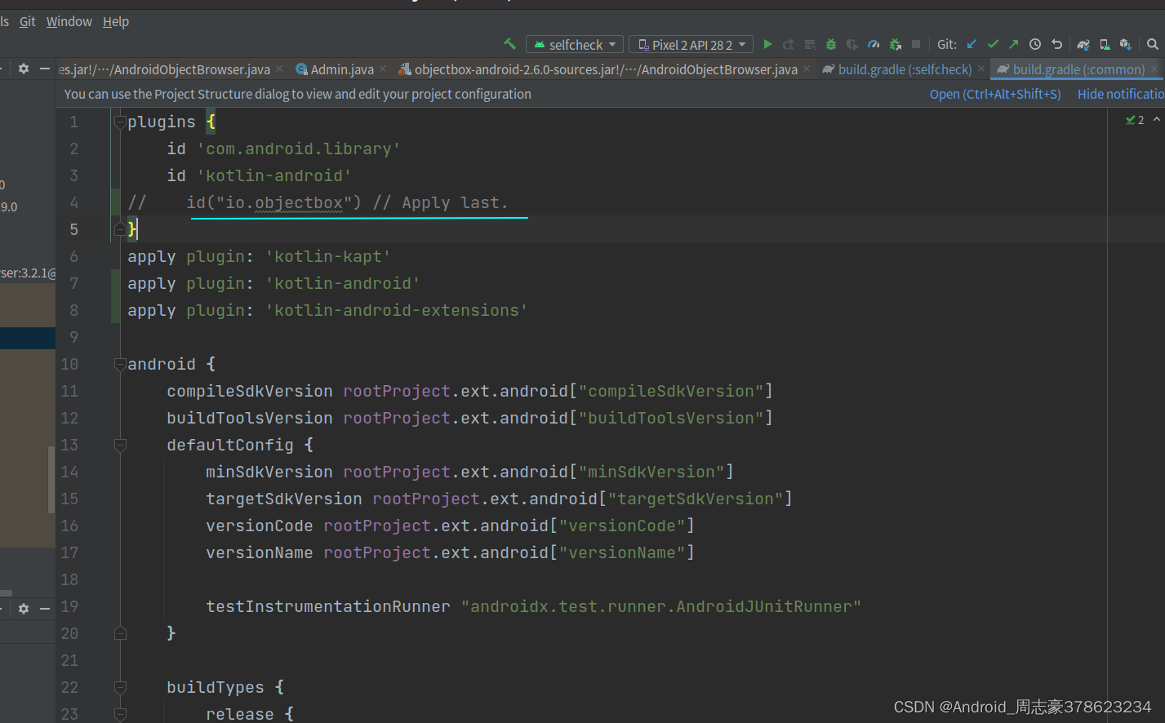Click the Git Rollback undo icon

pos(1056,44)
